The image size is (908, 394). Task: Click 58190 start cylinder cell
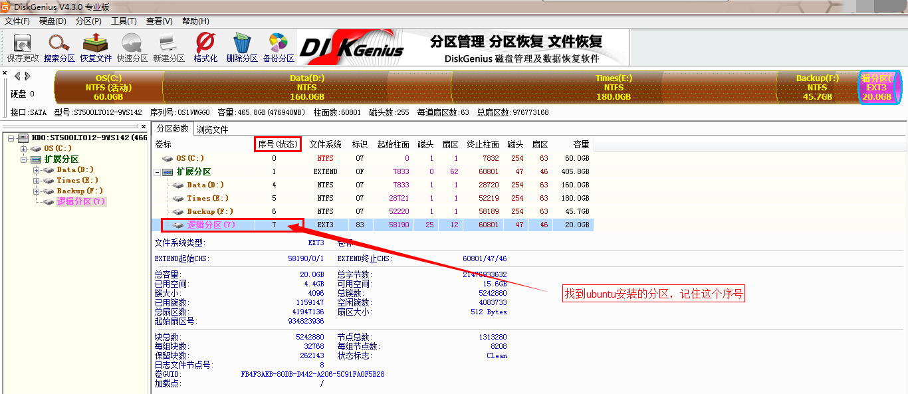pos(399,225)
